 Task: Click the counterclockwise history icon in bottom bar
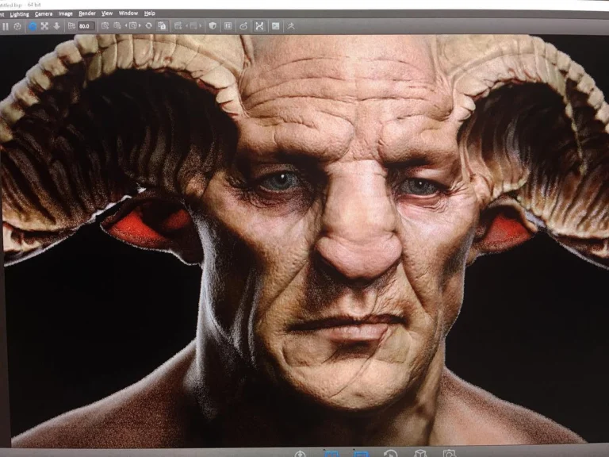click(390, 453)
